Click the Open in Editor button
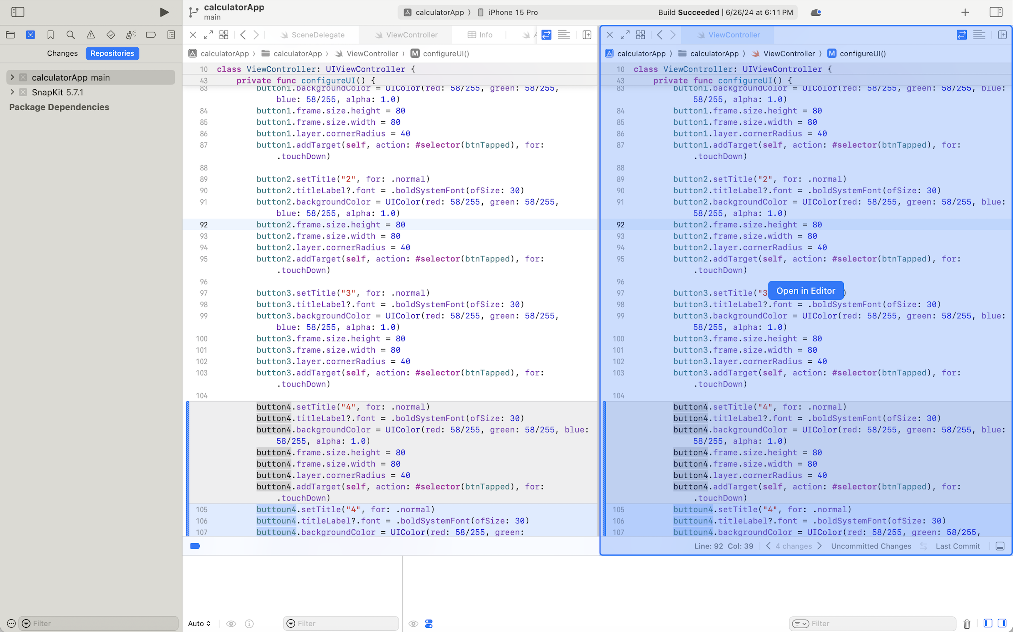Image resolution: width=1013 pixels, height=632 pixels. [x=805, y=291]
